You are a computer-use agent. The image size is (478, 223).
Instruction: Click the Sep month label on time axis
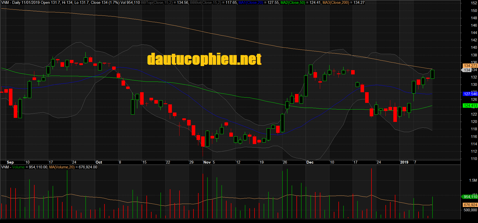pos(10,162)
